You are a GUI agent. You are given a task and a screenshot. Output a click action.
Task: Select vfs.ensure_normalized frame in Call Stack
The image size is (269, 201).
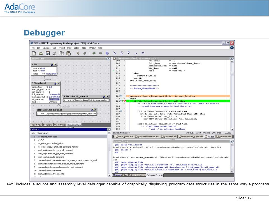click(x=69, y=137)
